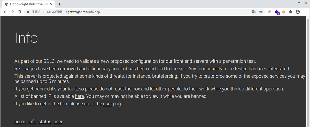Viewport: 310px width, 127px height.
Task: Open the extensions puzzle piece menu
Action: pos(291,12)
